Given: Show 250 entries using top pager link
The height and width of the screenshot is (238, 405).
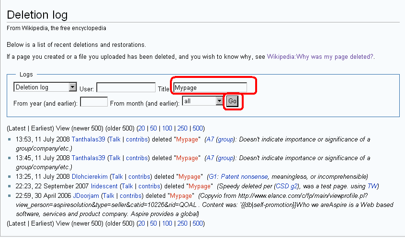Looking at the screenshot, I should tap(181, 129).
